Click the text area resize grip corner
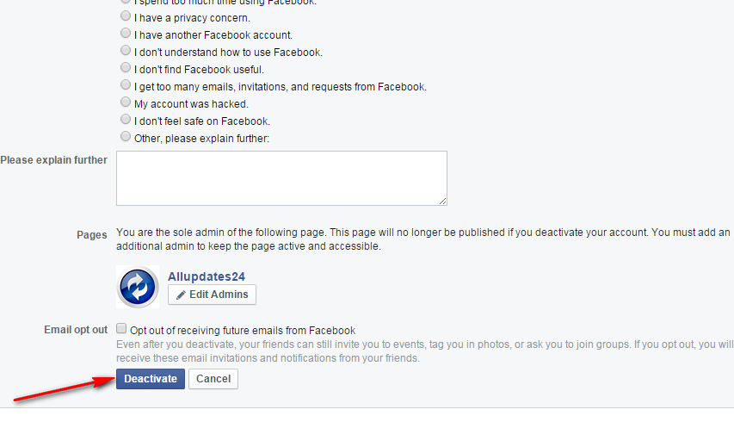 (442, 201)
